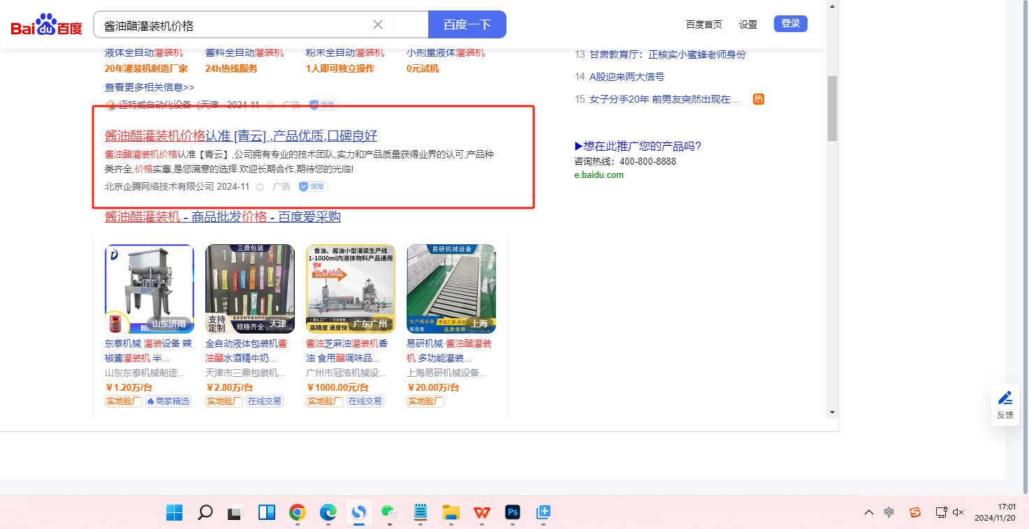The width and height of the screenshot is (1029, 529).
Task: Expand the ad options arrow beside 北京企腾网络技术有限公司
Action: pos(260,187)
